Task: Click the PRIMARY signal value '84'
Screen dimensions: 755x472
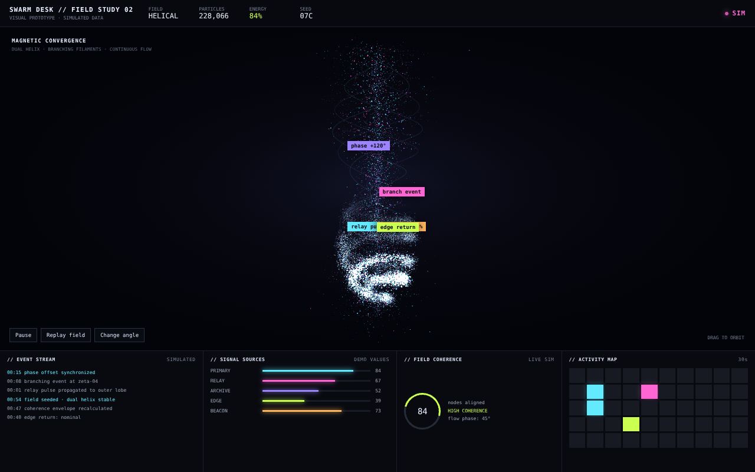Action: pos(378,371)
